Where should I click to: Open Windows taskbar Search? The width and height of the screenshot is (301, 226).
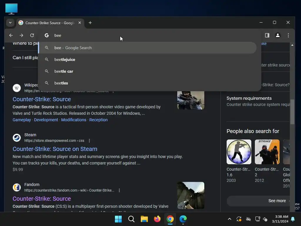[131, 219]
